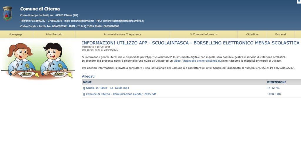Viewport: 301px width, 163px height.
Task: Open the Homepage menu item
Action: point(16,34)
